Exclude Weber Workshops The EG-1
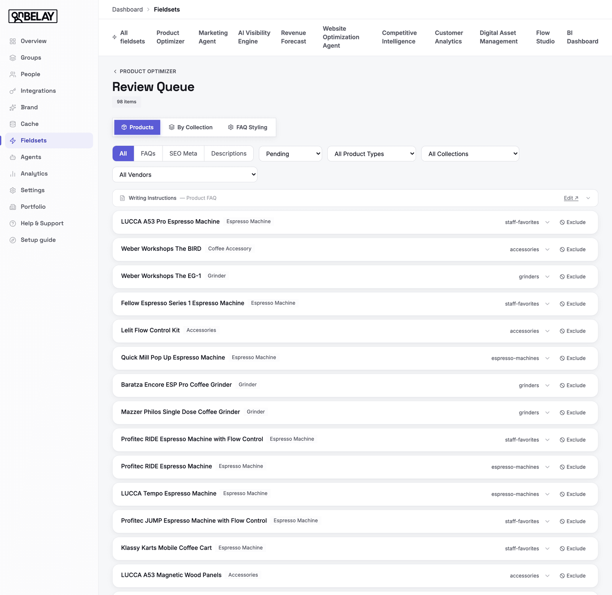Image resolution: width=612 pixels, height=595 pixels. pos(573,276)
